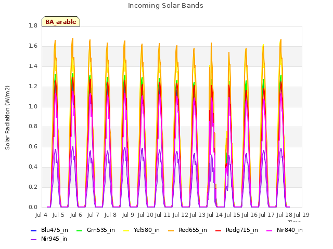Click the Jul 13 x-axis tick label
The image size is (333, 249).
coord(198,215)
